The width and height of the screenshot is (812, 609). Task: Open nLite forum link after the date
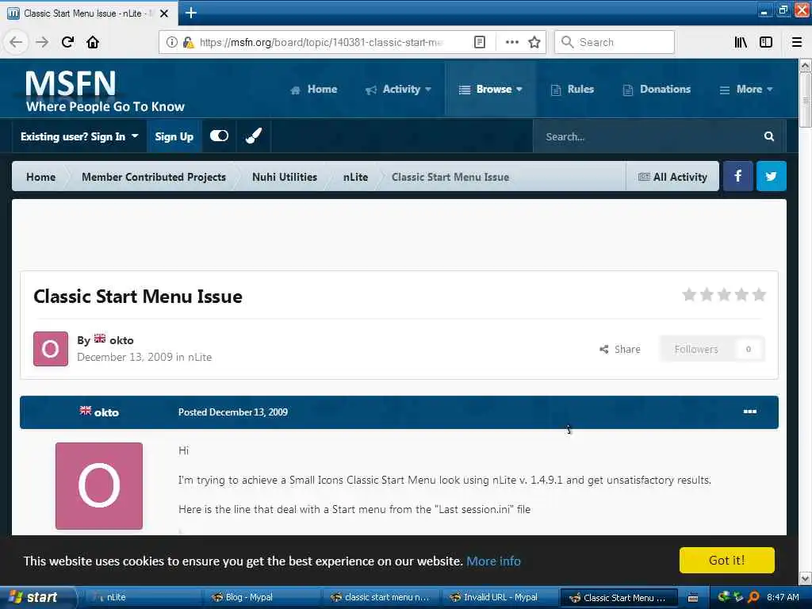click(x=200, y=358)
